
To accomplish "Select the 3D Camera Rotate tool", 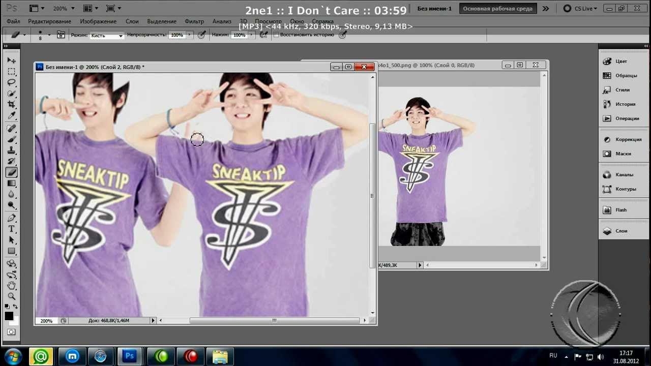I will pos(11,275).
